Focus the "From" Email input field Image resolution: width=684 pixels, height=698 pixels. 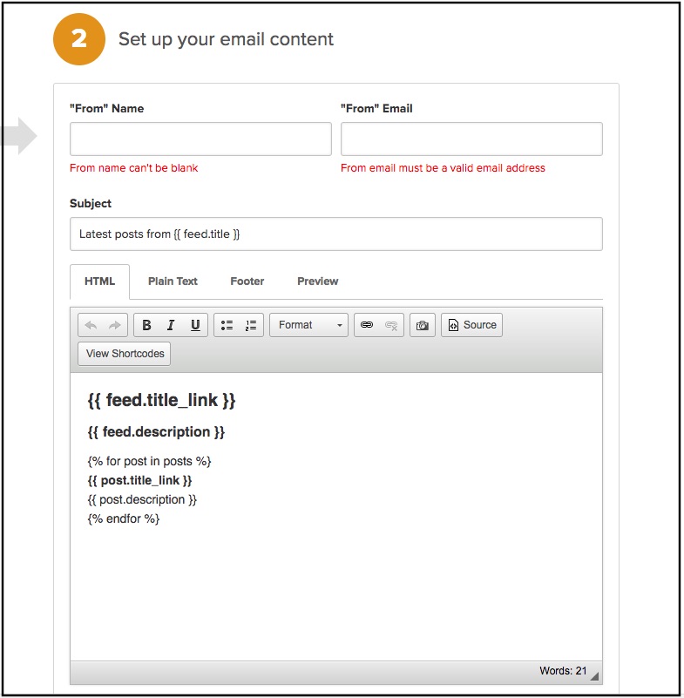[471, 139]
